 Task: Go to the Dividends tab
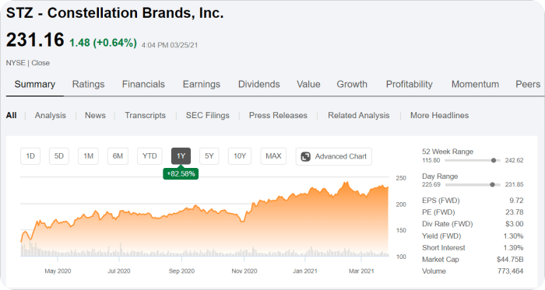click(259, 84)
